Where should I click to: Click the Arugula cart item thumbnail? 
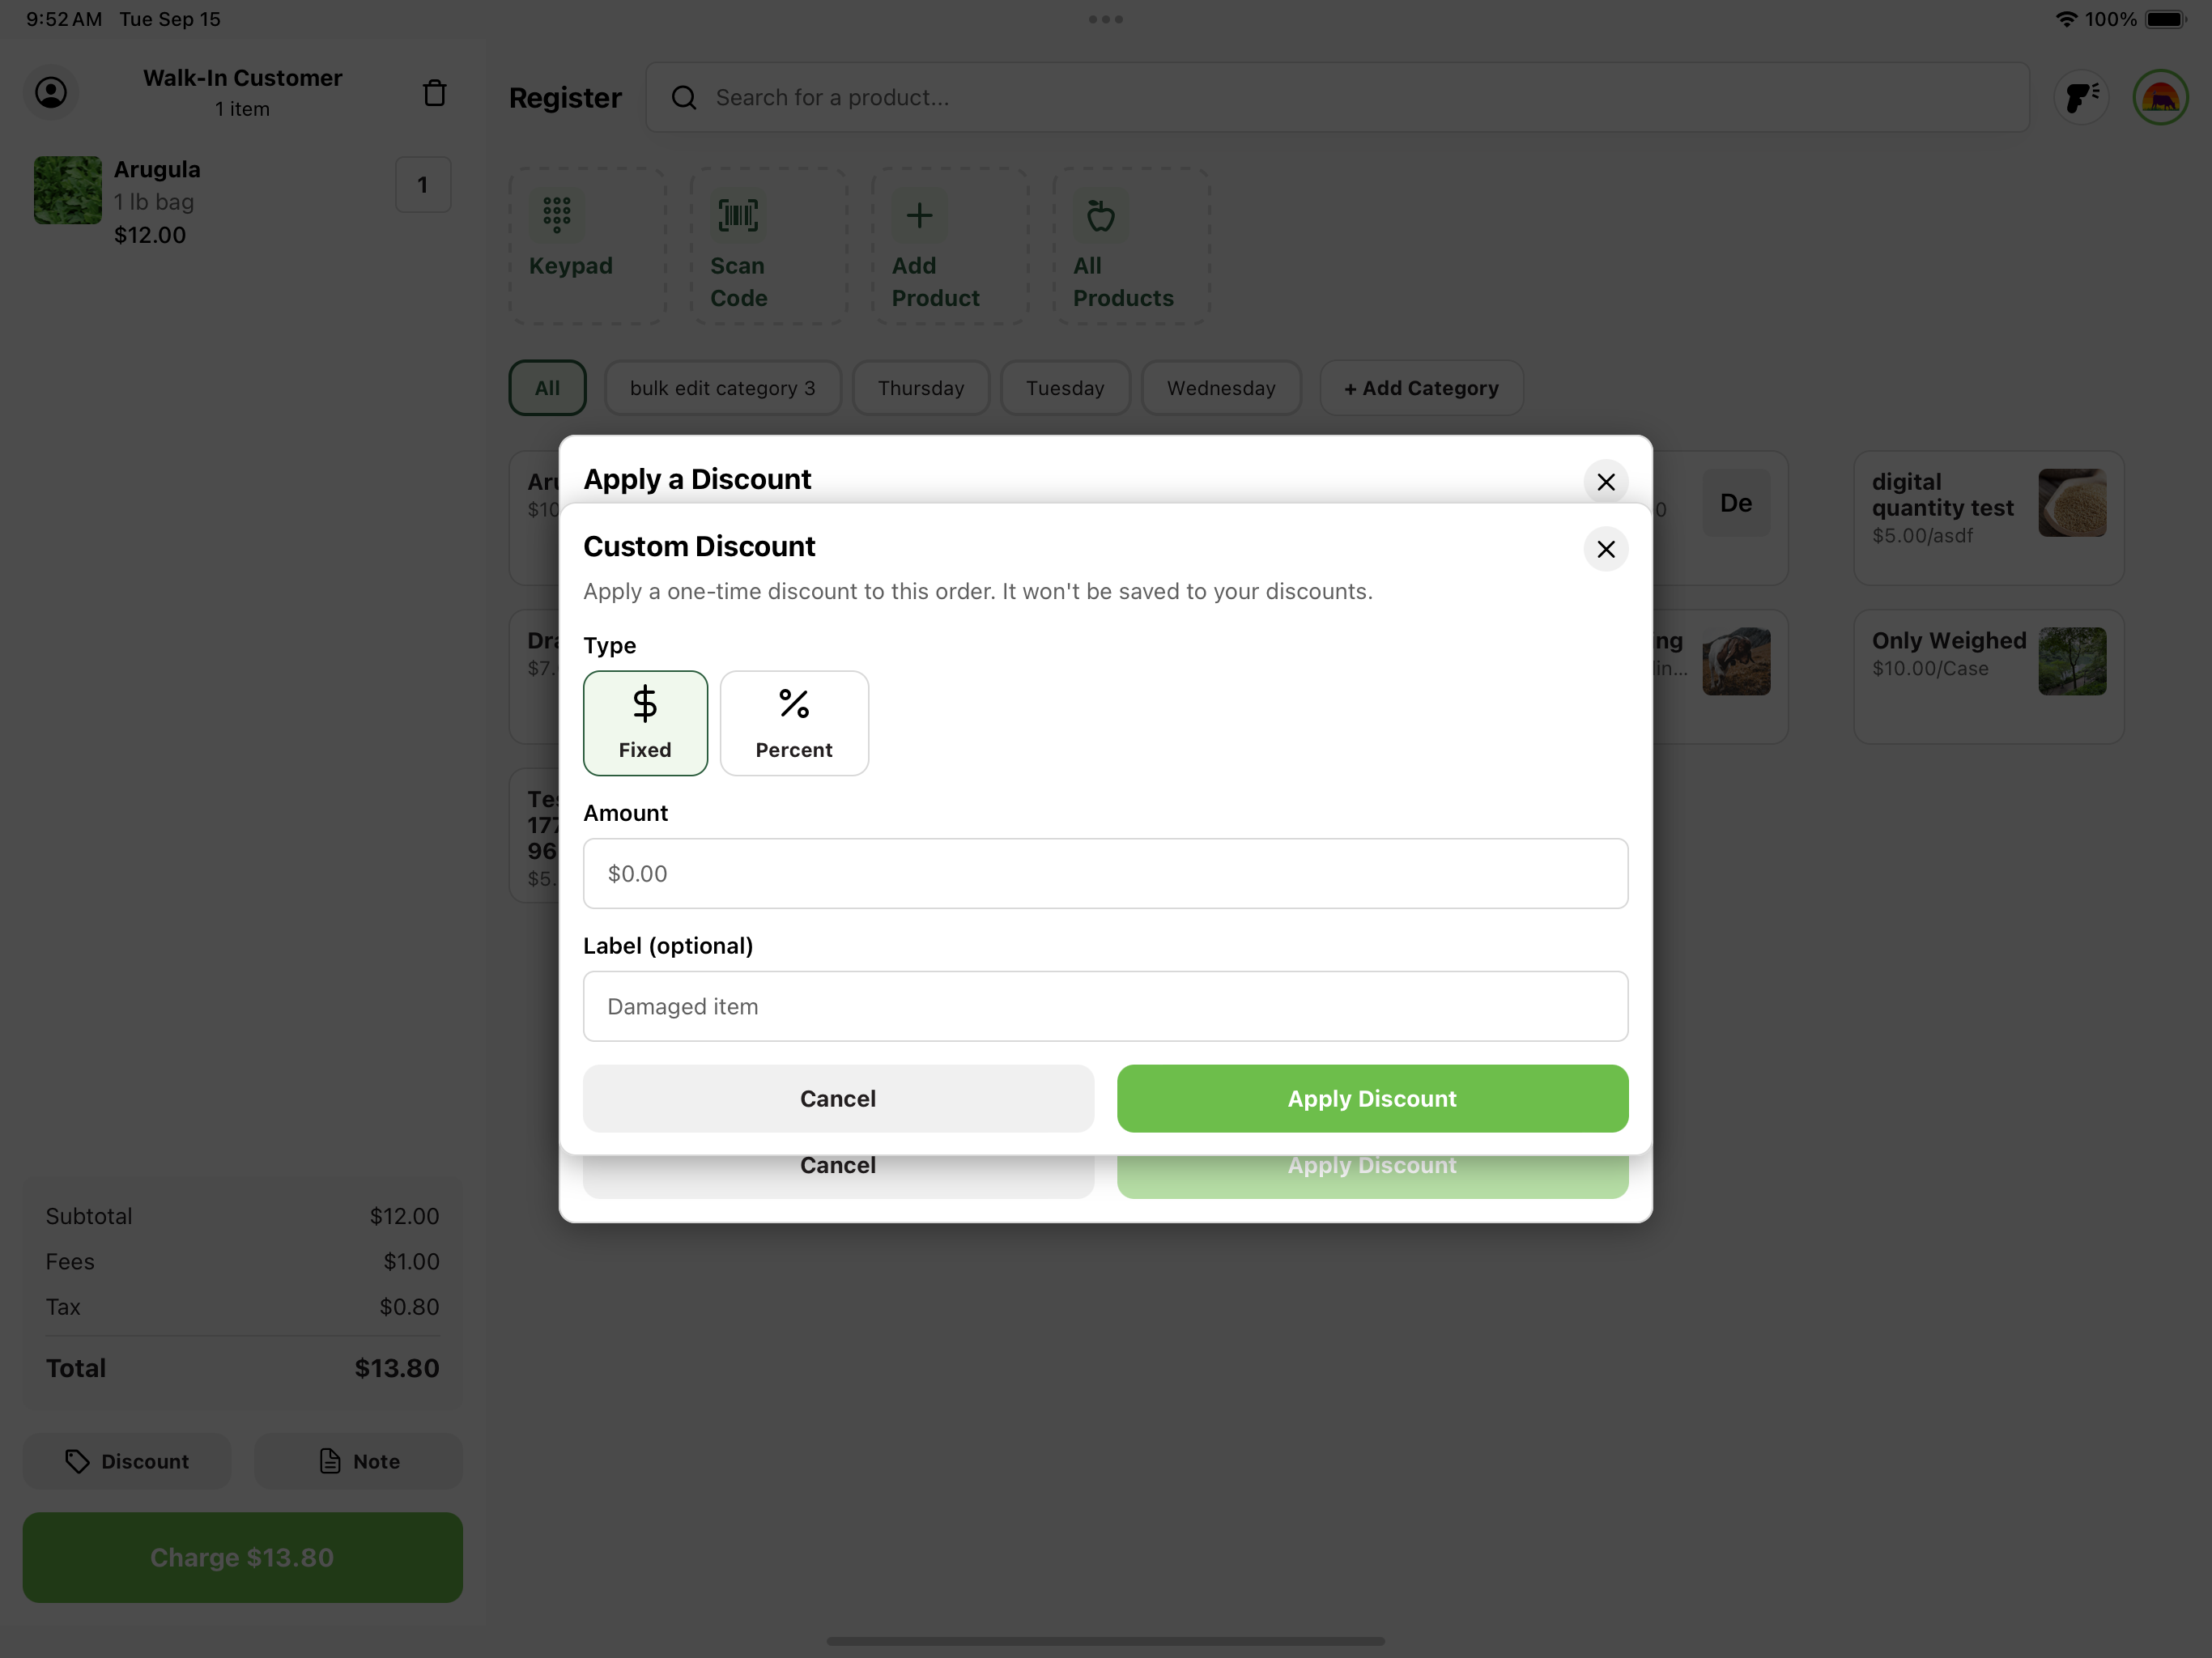68,190
